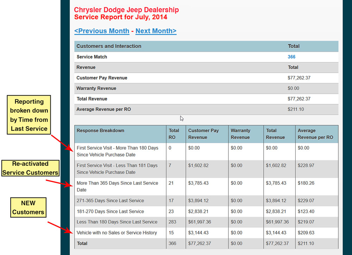Click the 'Customer Pay Revenue' row label
This screenshot has width=352, height=255.
[x=102, y=78]
